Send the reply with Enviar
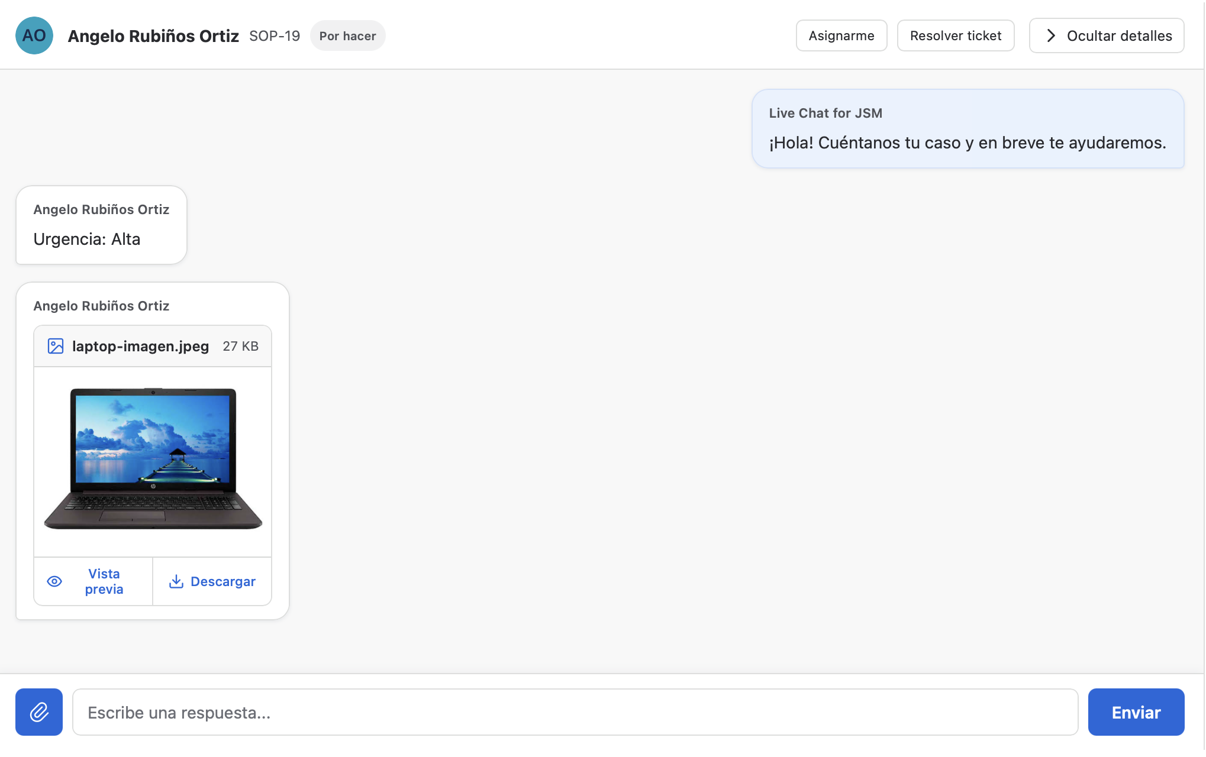The width and height of the screenshot is (1206, 757). click(x=1136, y=712)
